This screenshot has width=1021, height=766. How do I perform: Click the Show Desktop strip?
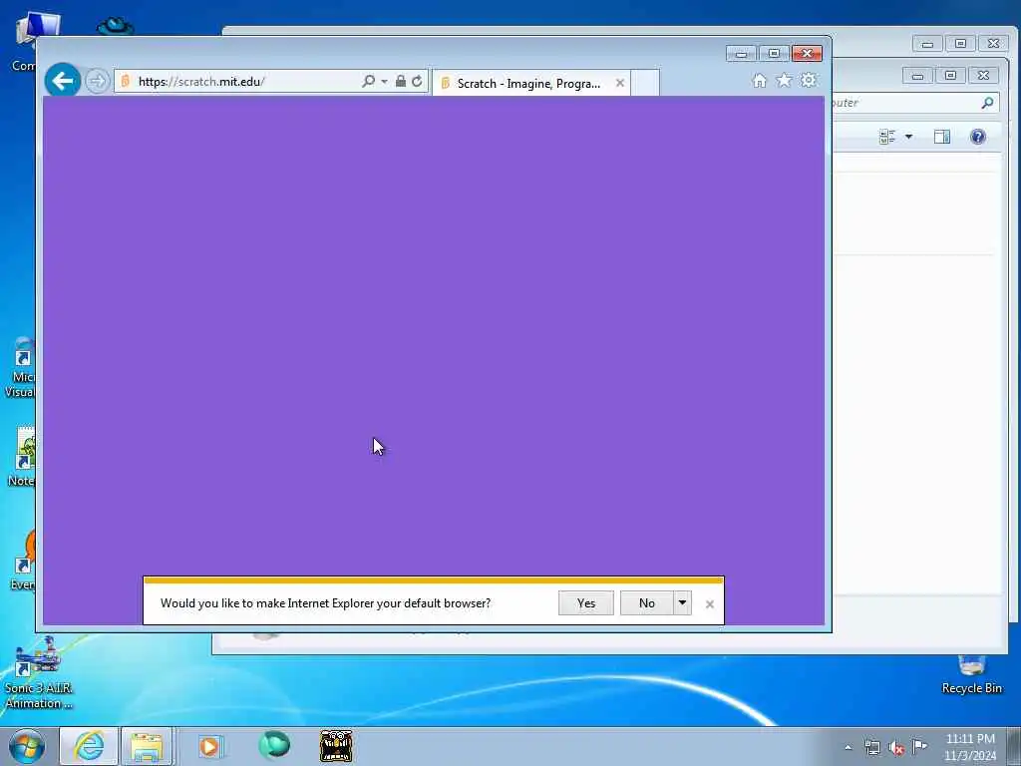tap(1014, 746)
